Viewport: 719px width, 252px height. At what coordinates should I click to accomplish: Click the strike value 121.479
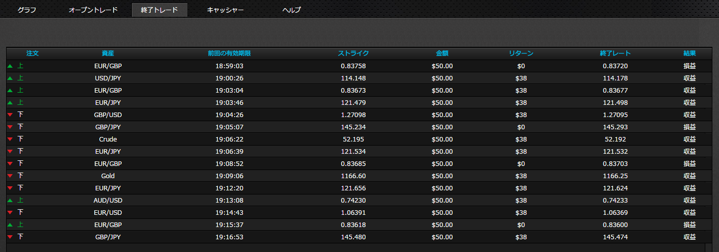tap(353, 103)
